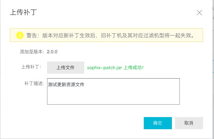Place cursor in 测试更新资源文件 text
The width and height of the screenshot is (214, 139).
66,85
